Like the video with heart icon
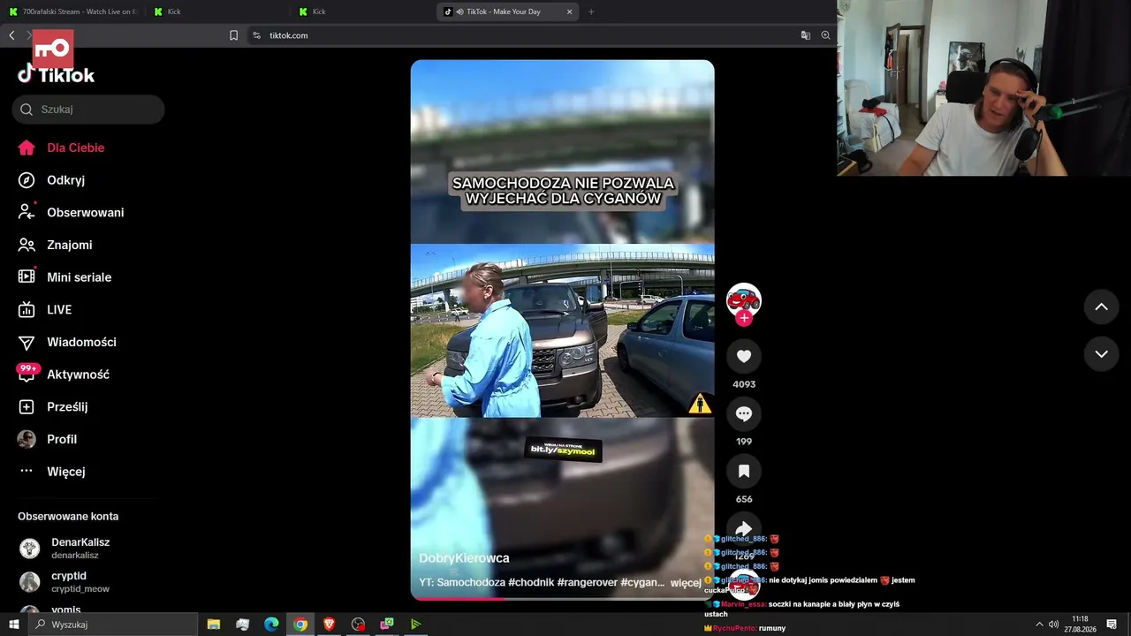This screenshot has height=636, width=1131. coord(744,356)
